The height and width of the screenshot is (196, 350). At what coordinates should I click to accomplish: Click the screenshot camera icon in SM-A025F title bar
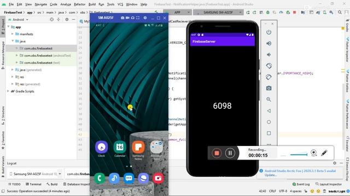122,18
